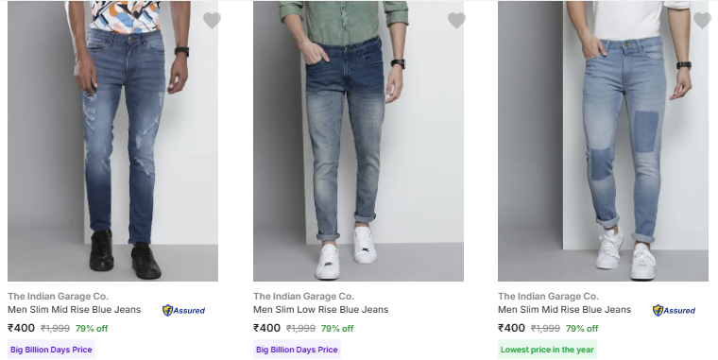Tap heart icon on patchwork jeans
The height and width of the screenshot is (360, 718).
(702, 21)
